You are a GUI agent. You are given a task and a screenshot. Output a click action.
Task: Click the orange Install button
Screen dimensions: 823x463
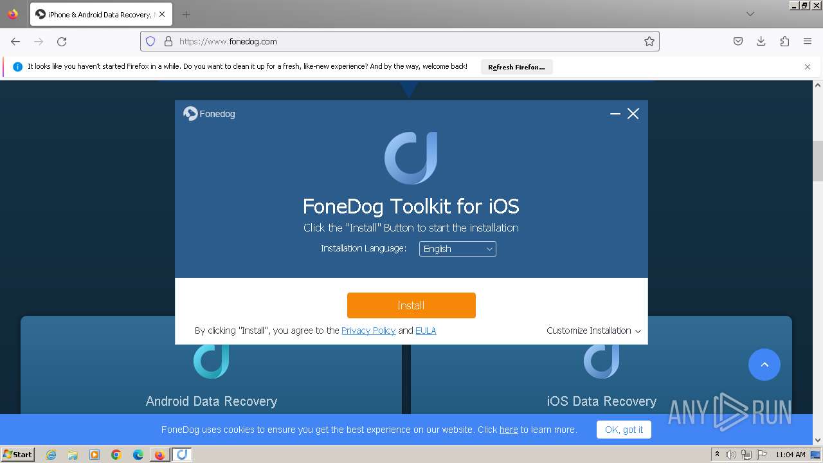[x=411, y=305]
